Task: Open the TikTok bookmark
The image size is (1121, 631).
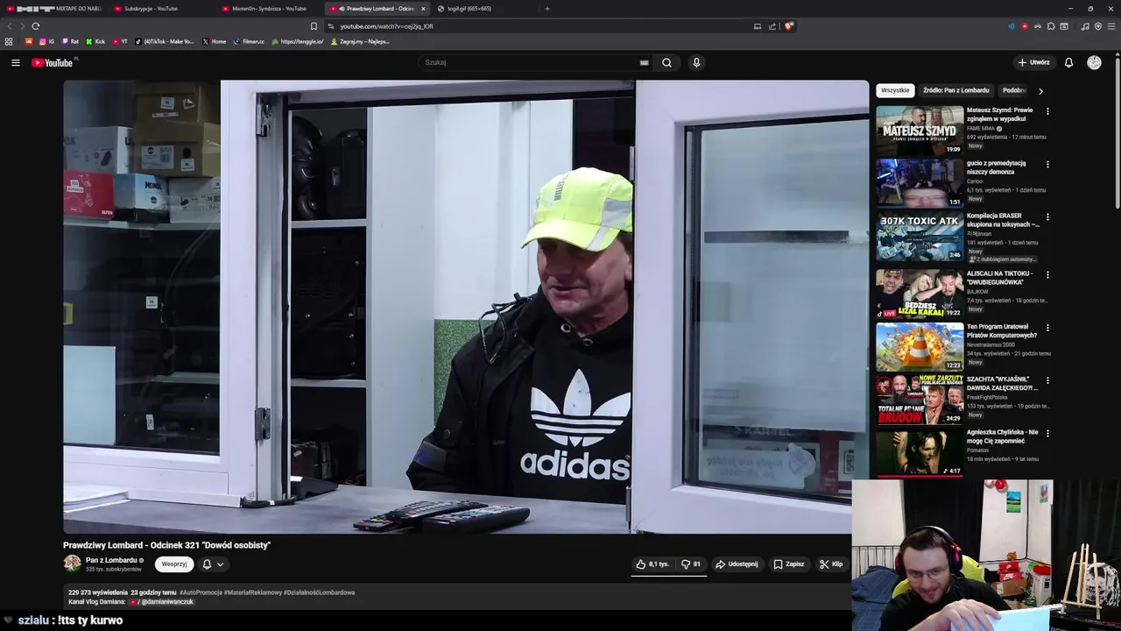Action: (x=164, y=41)
